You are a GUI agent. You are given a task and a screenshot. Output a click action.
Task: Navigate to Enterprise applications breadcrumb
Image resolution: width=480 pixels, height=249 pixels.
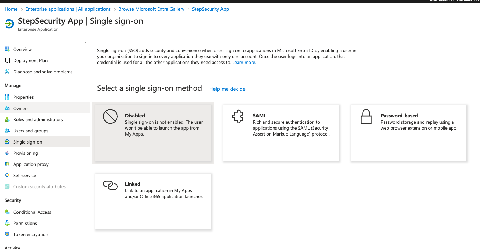(68, 9)
